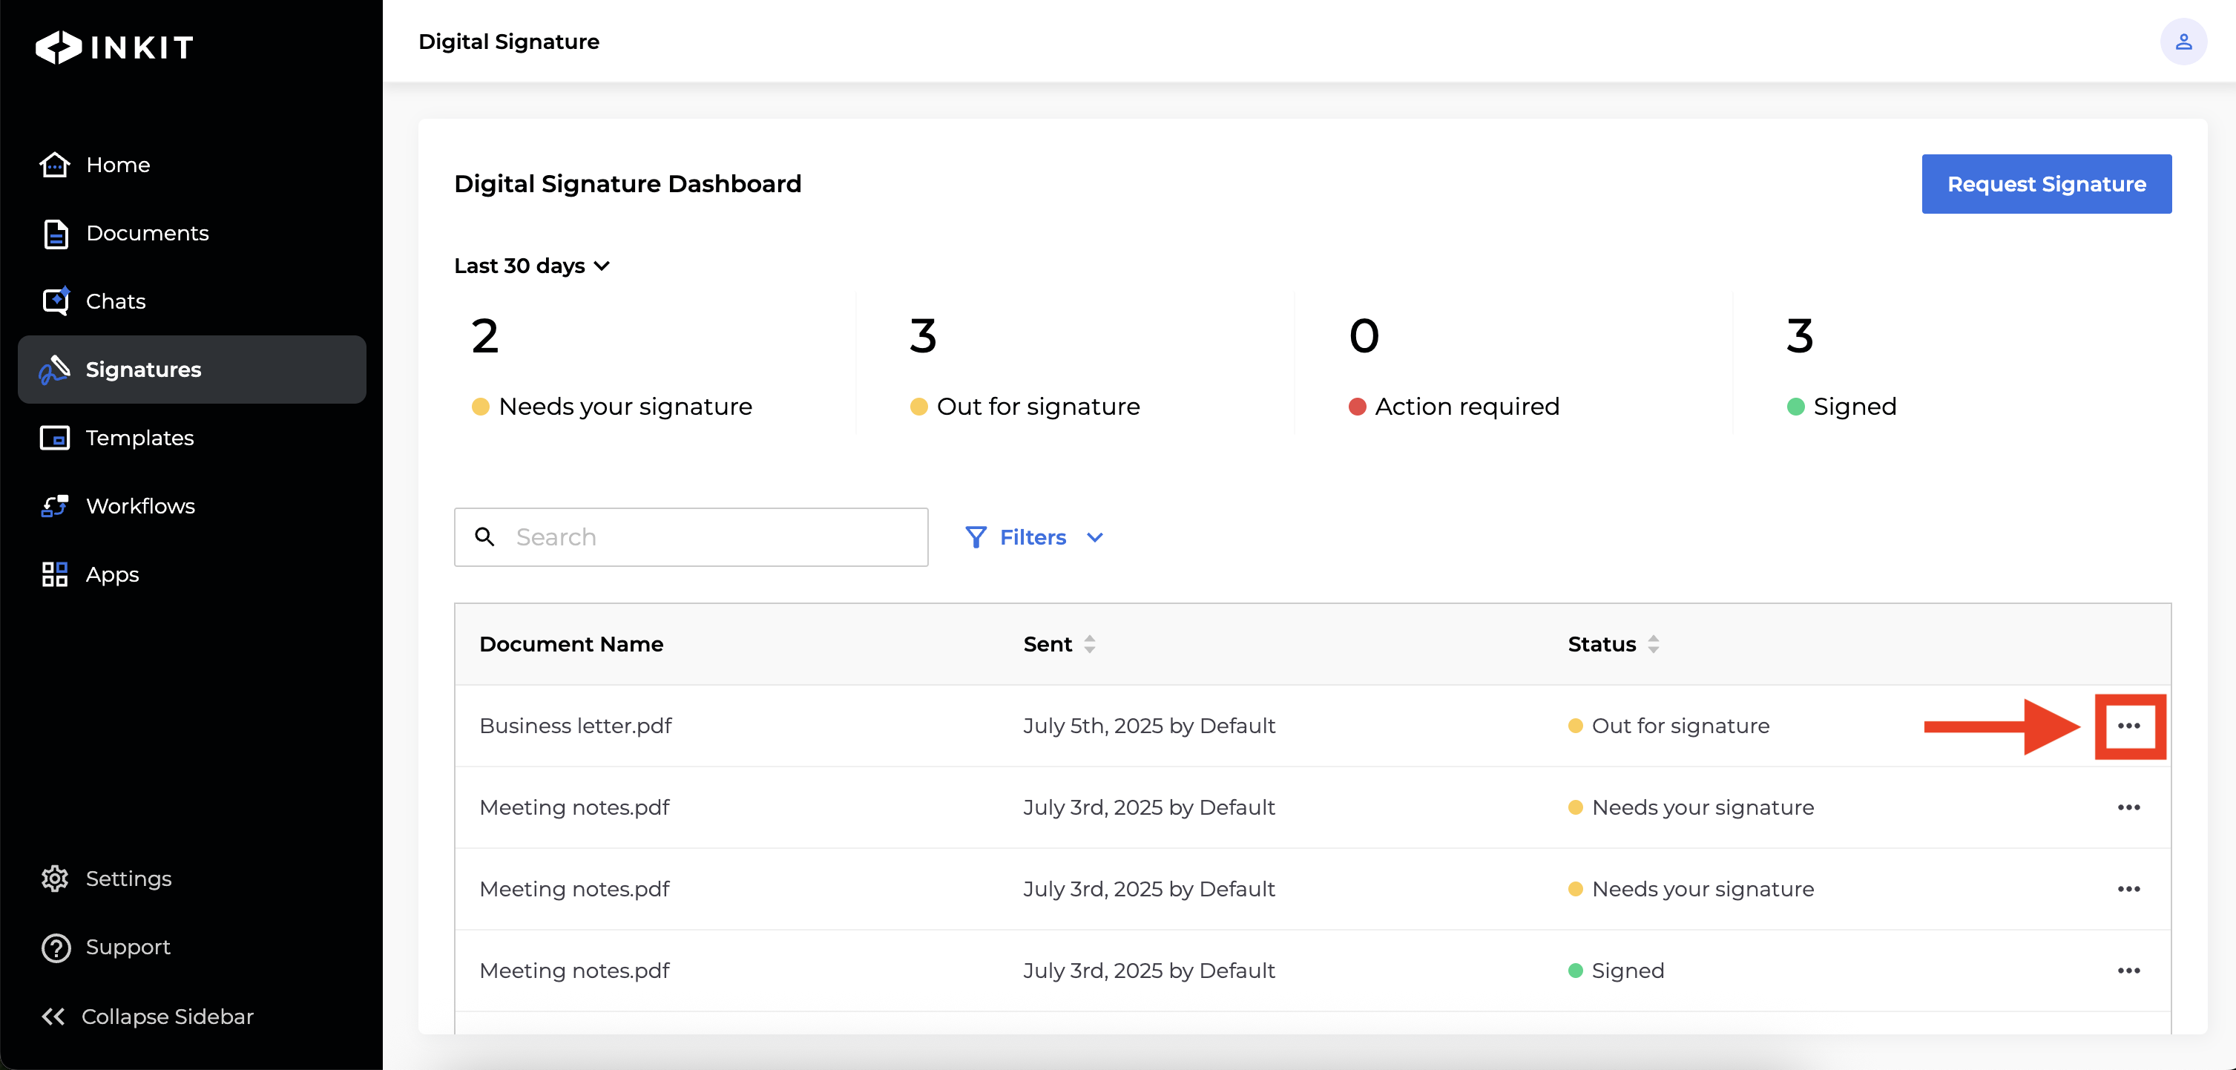The width and height of the screenshot is (2236, 1070).
Task: Click the Filters label
Action: (1032, 538)
